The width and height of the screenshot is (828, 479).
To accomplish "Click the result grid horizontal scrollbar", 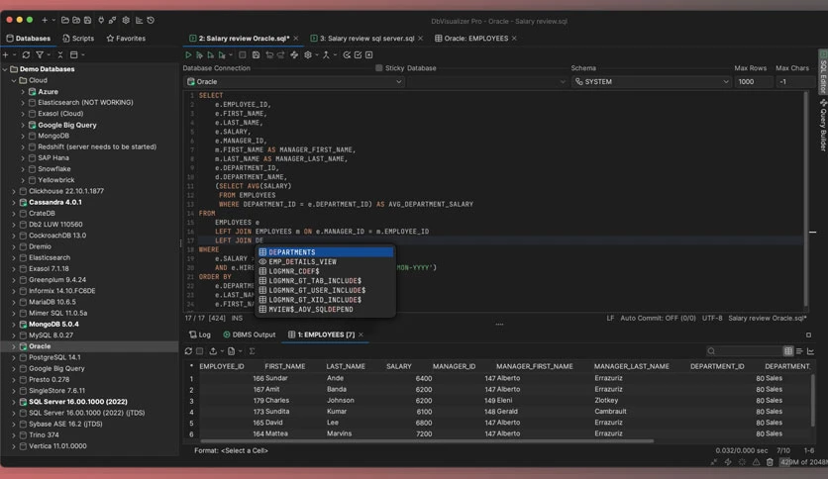I will point(427,441).
